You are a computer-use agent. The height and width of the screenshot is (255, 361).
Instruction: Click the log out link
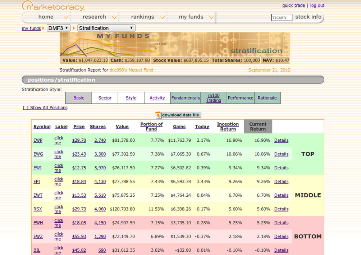pyautogui.click(x=317, y=5)
